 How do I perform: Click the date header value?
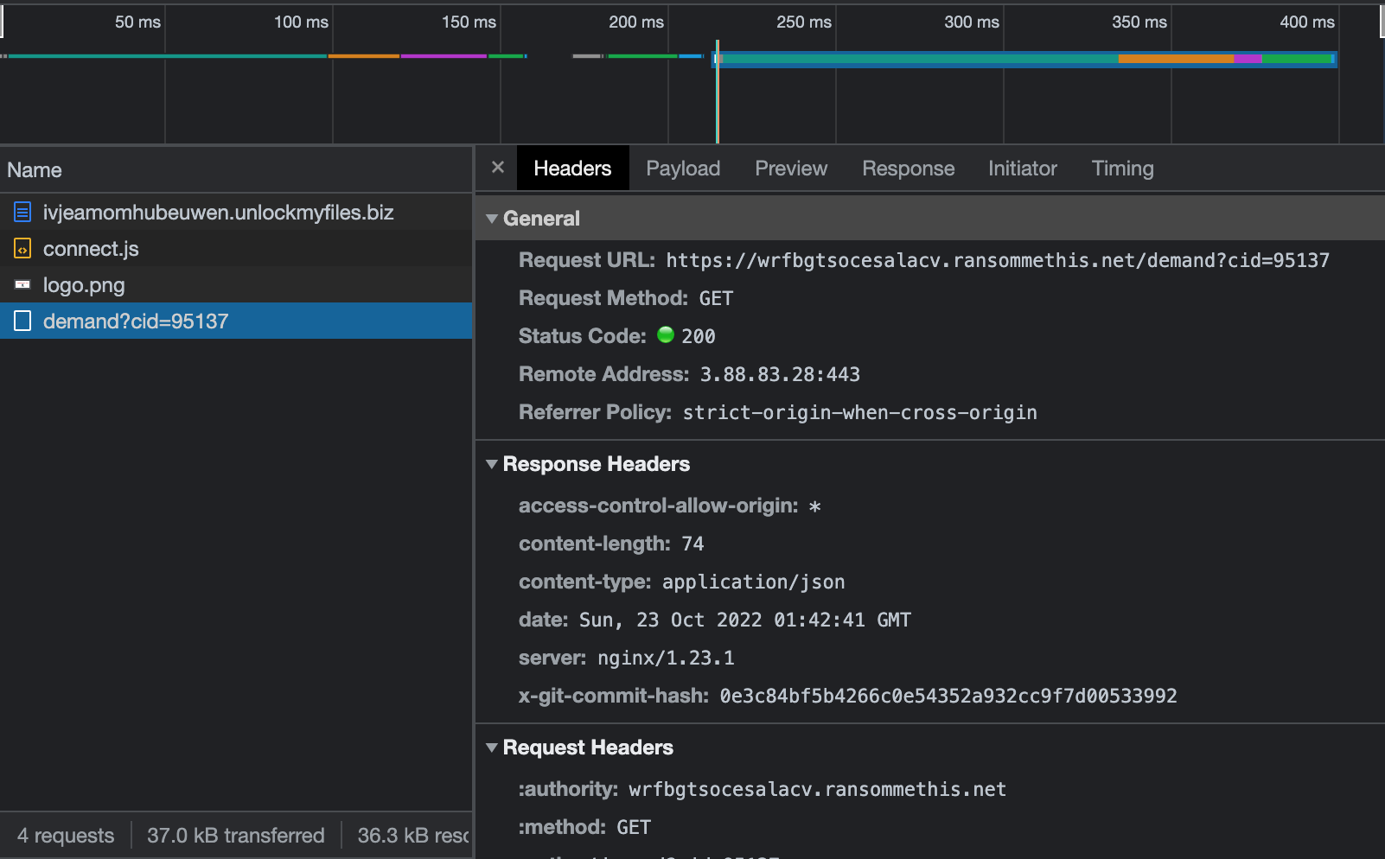(745, 620)
